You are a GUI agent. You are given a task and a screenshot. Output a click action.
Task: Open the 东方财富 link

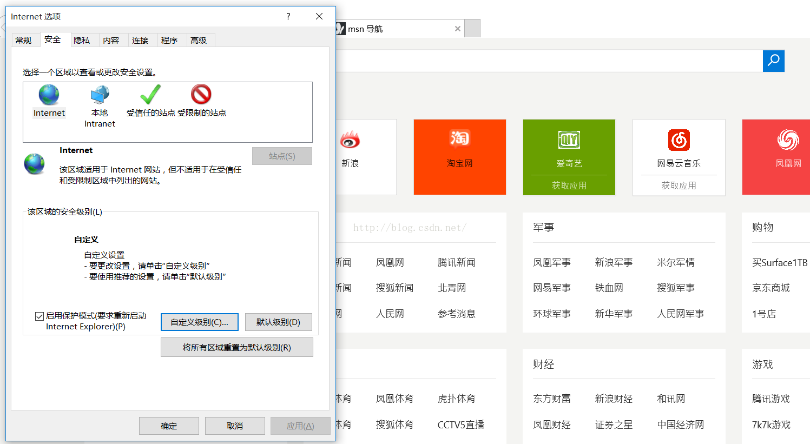pos(552,399)
